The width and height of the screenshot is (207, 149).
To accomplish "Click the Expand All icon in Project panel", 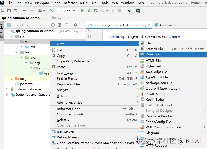I will [60, 25].
